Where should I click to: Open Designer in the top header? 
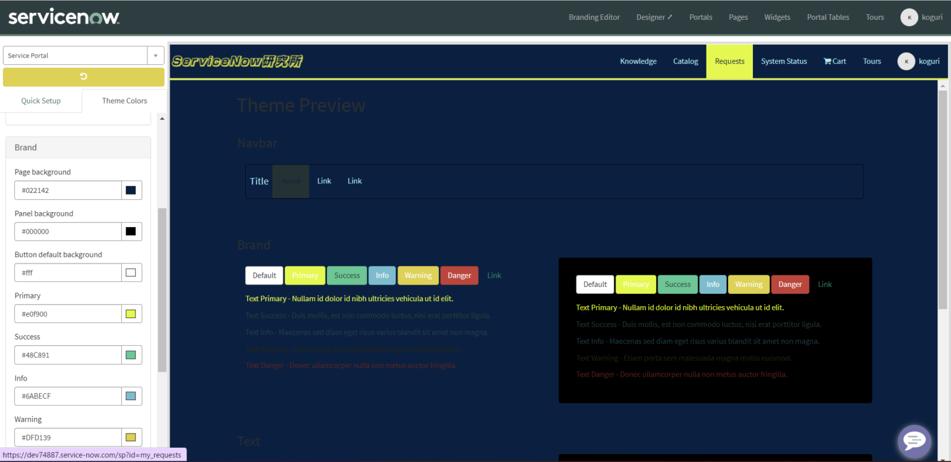click(654, 17)
